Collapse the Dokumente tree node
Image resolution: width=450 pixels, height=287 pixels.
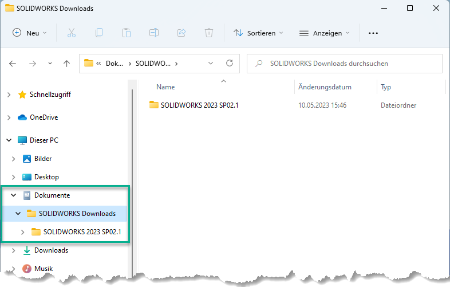click(13, 195)
